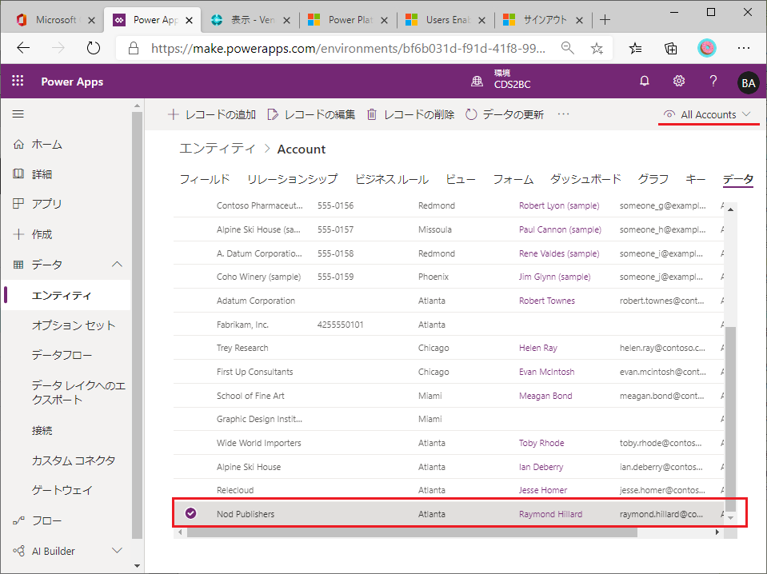Open browser settings and more menu
This screenshot has width=767, height=574.
744,48
